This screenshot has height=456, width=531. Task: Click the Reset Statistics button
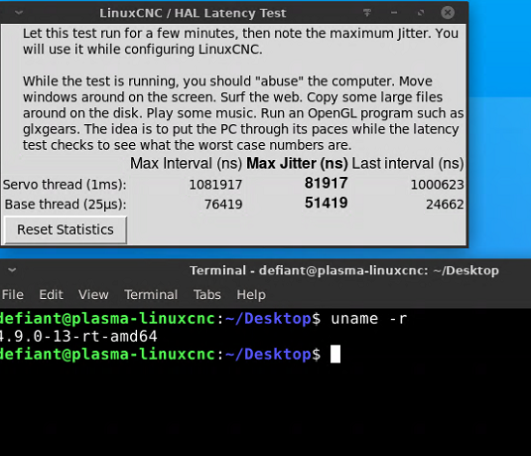point(66,229)
